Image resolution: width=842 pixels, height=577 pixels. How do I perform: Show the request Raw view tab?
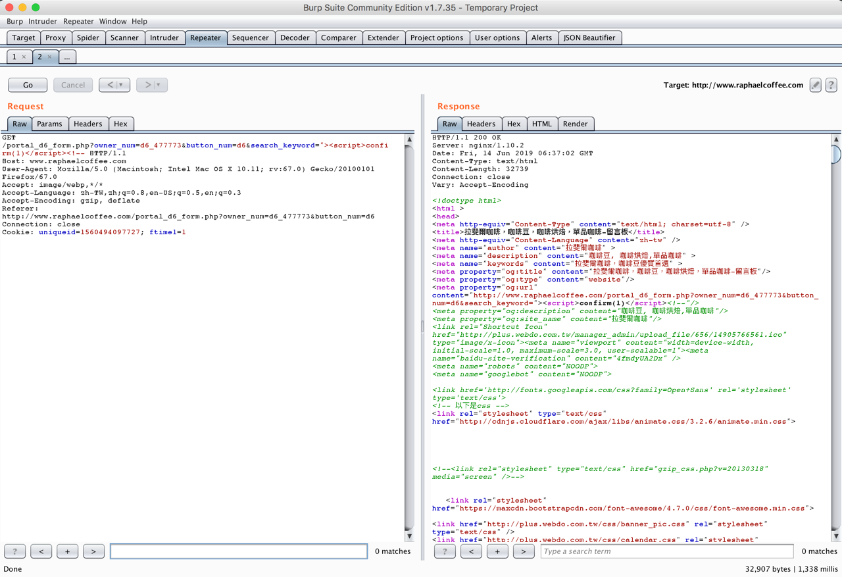[20, 124]
